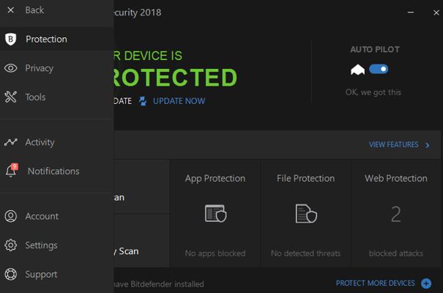The height and width of the screenshot is (293, 443).
Task: Click the AUTO PILOT heading
Action: pyautogui.click(x=375, y=50)
